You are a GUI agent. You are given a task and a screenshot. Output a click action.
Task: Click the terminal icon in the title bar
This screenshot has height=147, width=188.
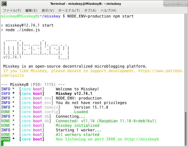(4, 4)
